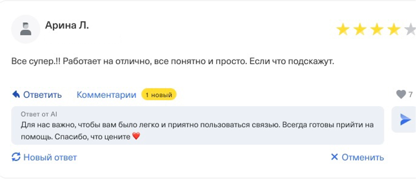The height and width of the screenshot is (179, 416).
Task: Click the reply arrow icon
Action: point(16,95)
